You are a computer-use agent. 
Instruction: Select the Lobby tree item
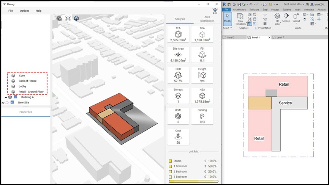(22, 86)
